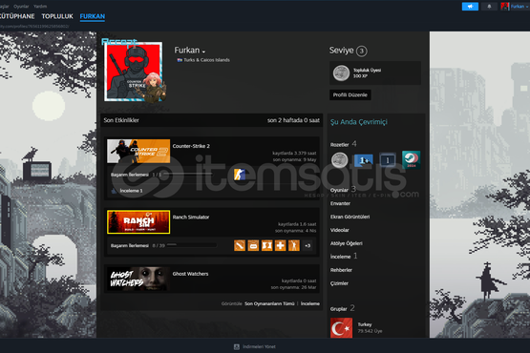Viewport: 530px width, 353px height.
Task: Open the TOPLULUK tab
Action: point(57,16)
